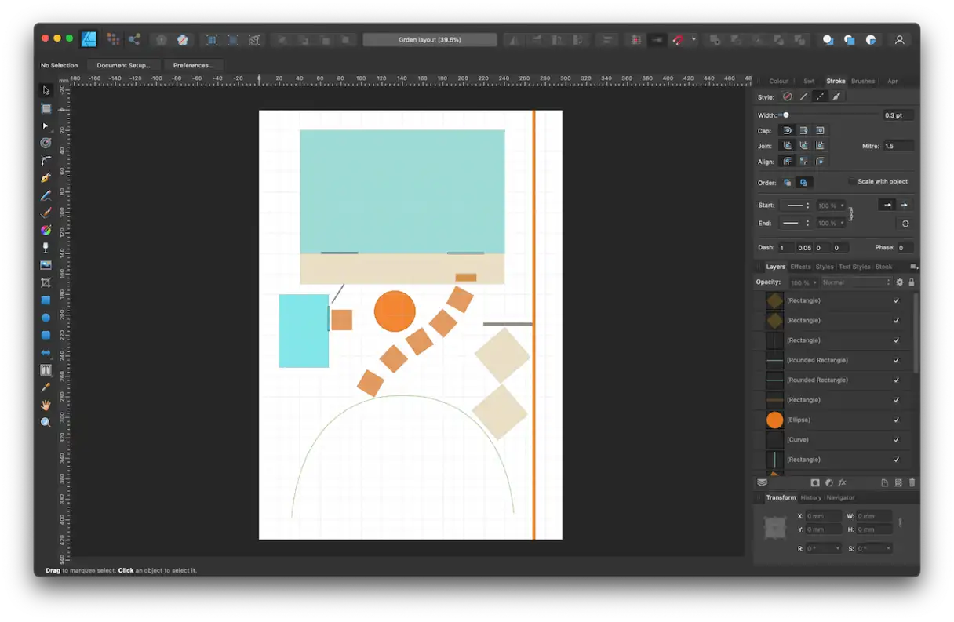
Task: Select the Artistic Text tool
Action: pos(46,370)
